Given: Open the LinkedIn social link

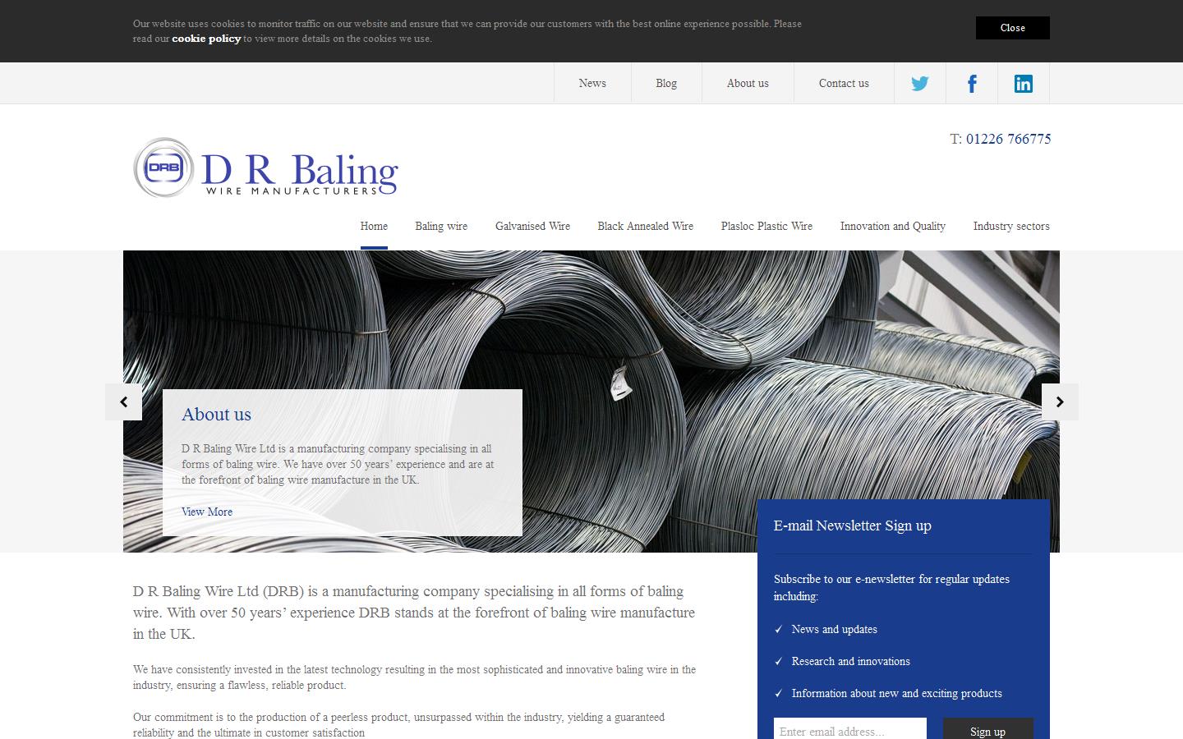Looking at the screenshot, I should tap(1024, 83).
